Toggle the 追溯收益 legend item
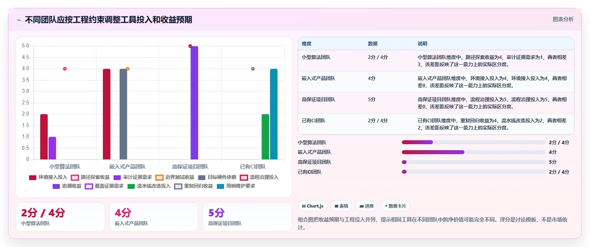The height and width of the screenshot is (247, 590). click(67, 186)
